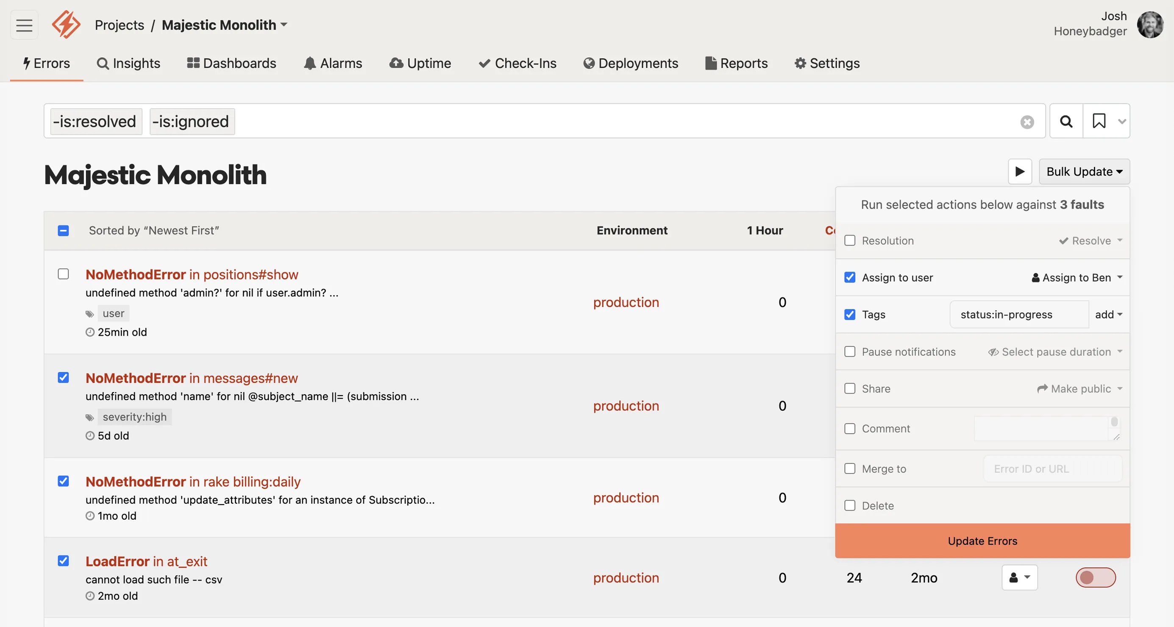This screenshot has height=627, width=1174.
Task: Open NoMethodError in positions#show
Action: [192, 274]
